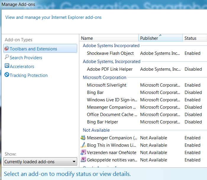This screenshot has height=180, width=207.
Task: Sort list by Publisher column header
Action: click(149, 38)
